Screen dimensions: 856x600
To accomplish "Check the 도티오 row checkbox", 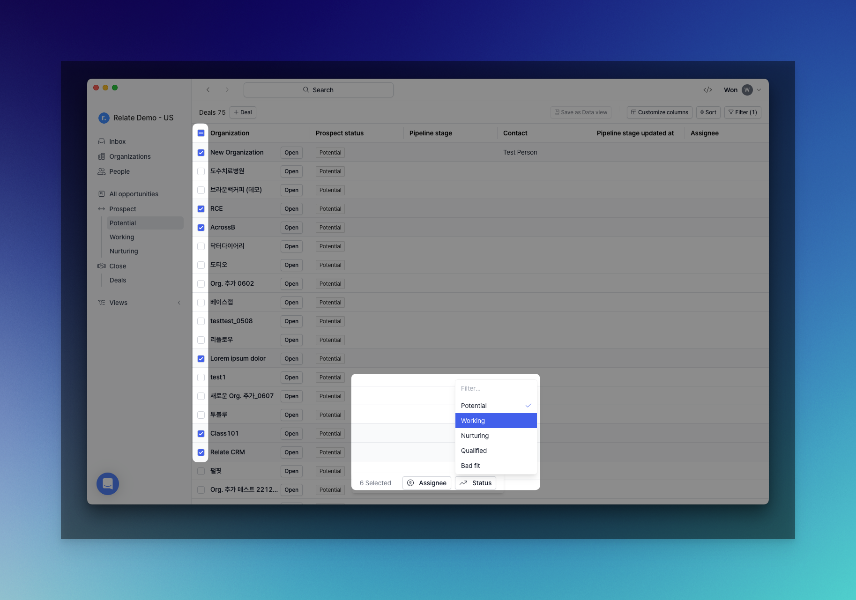I will point(201,265).
